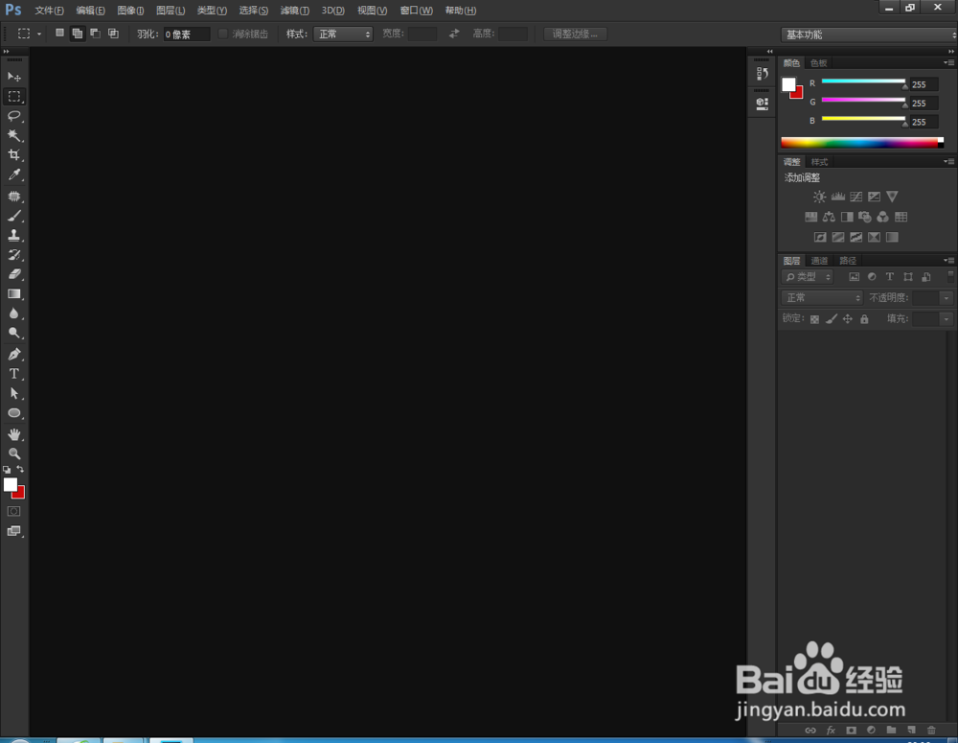This screenshot has width=958, height=743.
Task: Select the Move tool
Action: [14, 77]
